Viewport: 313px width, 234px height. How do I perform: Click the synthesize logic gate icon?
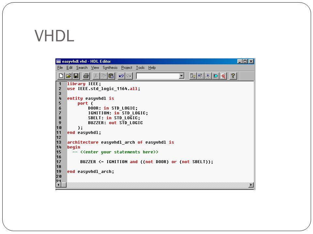[216, 76]
